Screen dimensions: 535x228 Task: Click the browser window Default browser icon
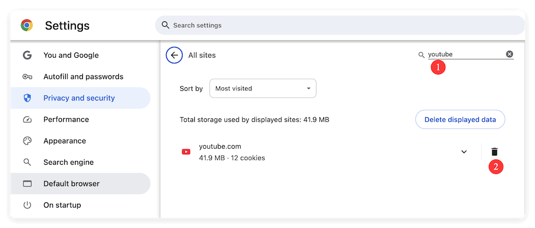click(27, 184)
